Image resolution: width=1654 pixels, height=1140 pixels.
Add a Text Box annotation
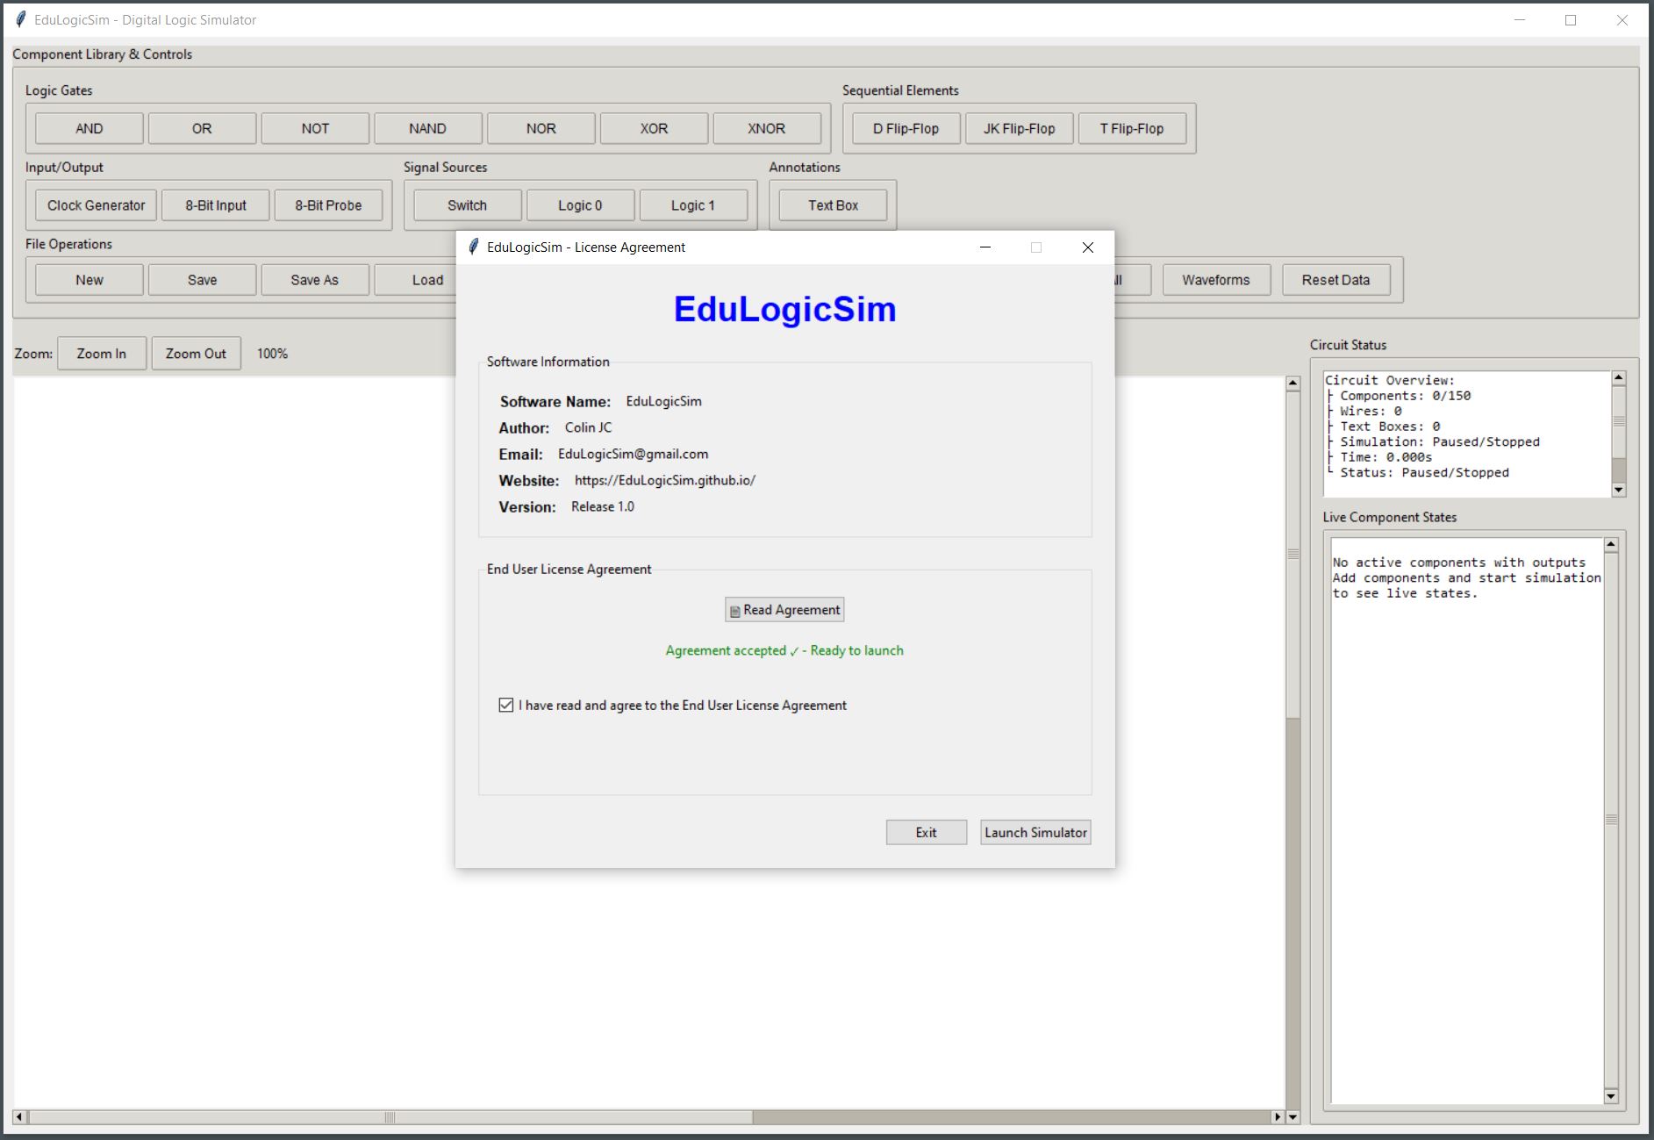point(834,205)
